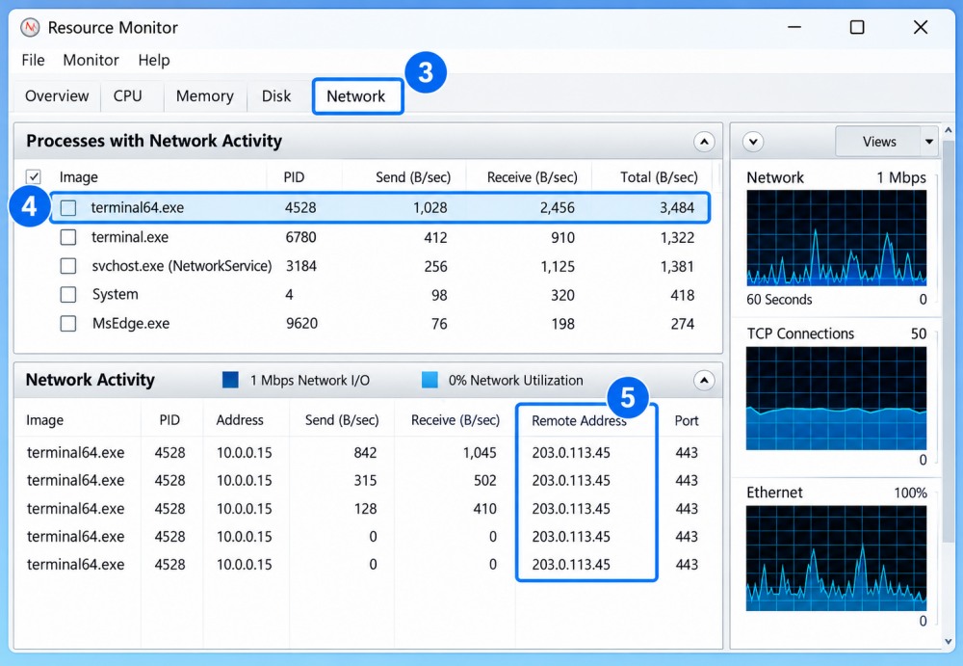The image size is (963, 666).
Task: Select the terminal.exe process name
Action: 130,237
